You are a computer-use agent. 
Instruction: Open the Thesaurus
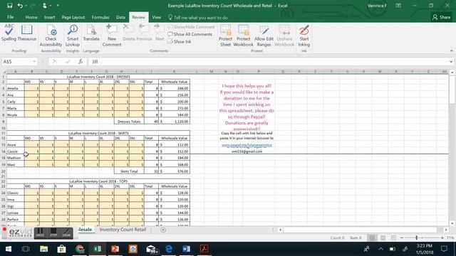27,33
